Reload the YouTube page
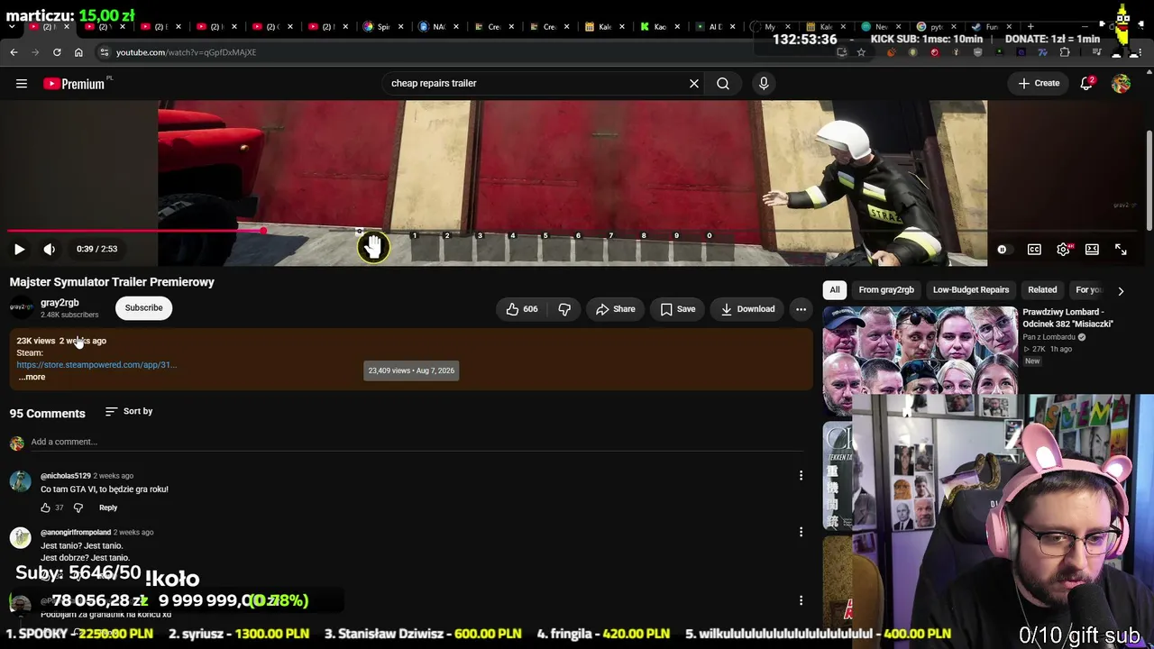This screenshot has height=649, width=1154. click(57, 52)
